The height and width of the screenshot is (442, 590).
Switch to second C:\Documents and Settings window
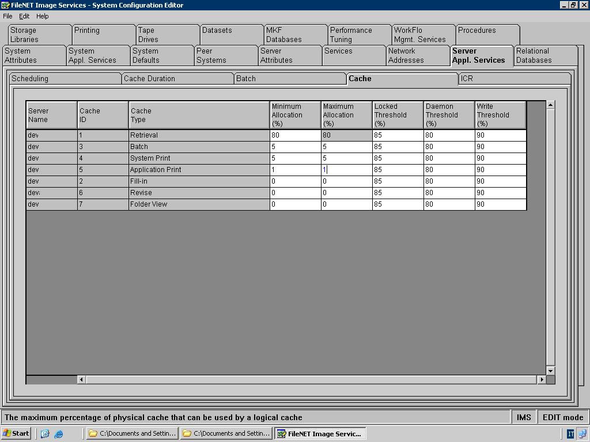tap(226, 433)
